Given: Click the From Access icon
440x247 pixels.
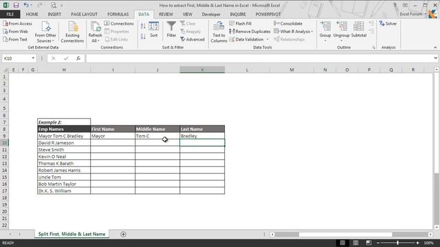Looking at the screenshot, I should pyautogui.click(x=5, y=23).
